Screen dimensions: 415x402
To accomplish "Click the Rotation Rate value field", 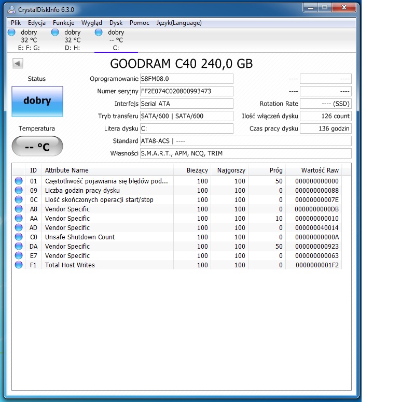I will [326, 104].
